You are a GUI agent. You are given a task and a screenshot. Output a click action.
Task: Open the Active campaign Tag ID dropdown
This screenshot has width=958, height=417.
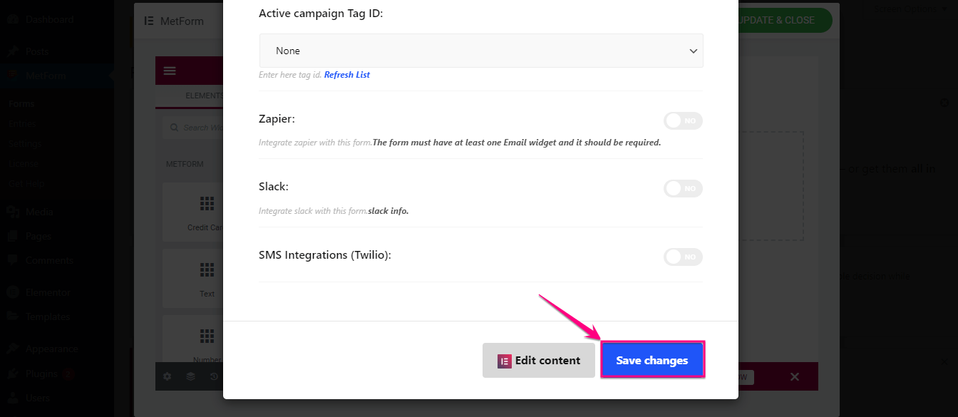click(x=481, y=51)
